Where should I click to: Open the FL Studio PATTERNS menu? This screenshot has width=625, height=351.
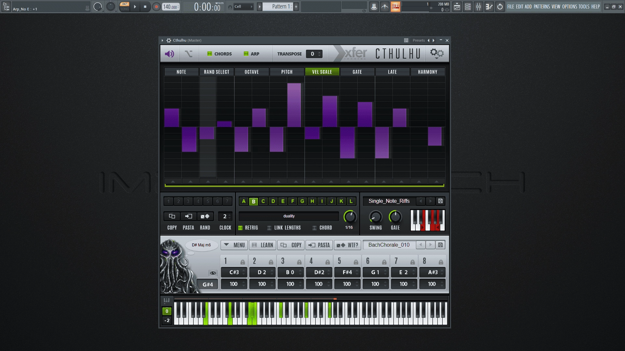click(x=542, y=6)
